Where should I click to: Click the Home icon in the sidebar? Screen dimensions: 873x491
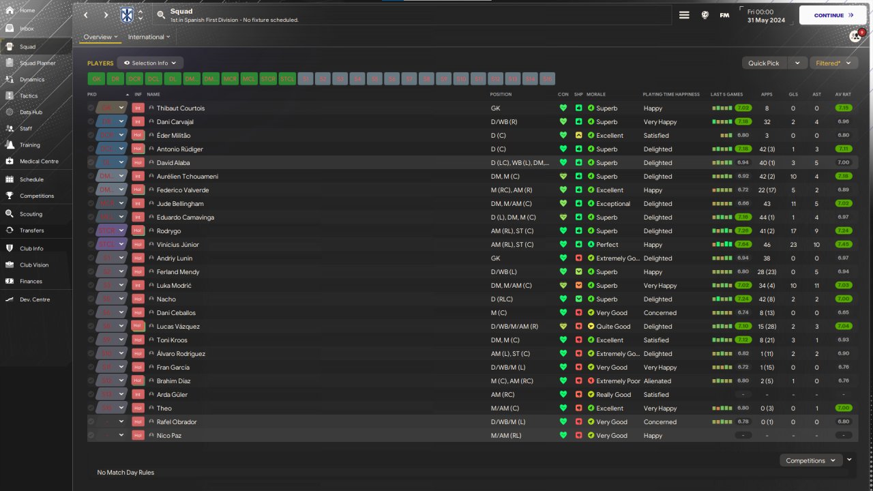[x=10, y=10]
